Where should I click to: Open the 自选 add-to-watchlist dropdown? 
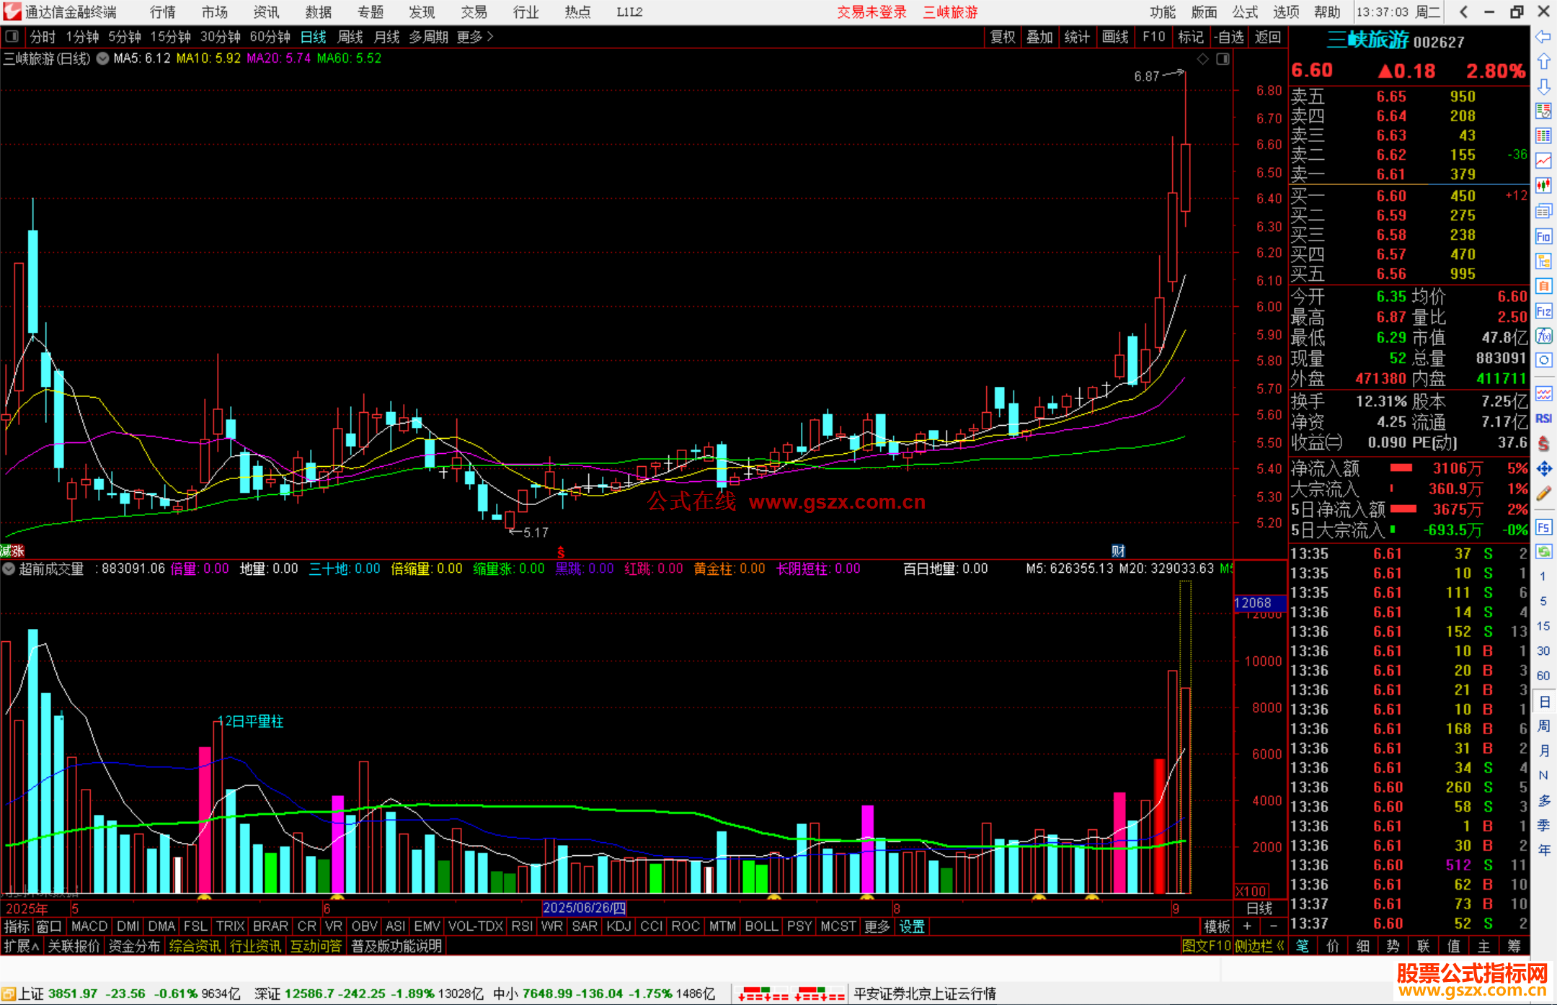1228,37
